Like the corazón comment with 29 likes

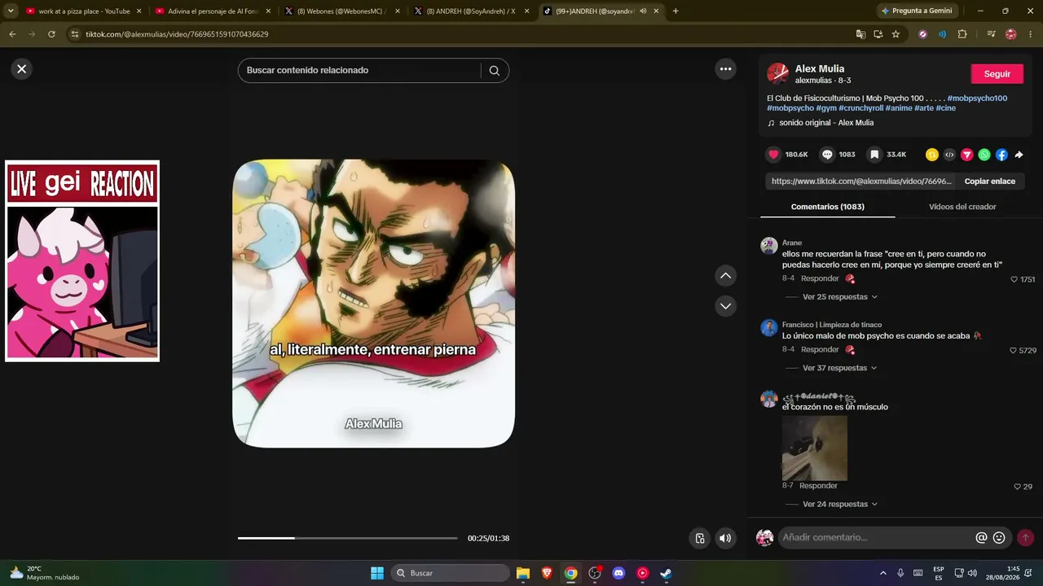click(1018, 487)
